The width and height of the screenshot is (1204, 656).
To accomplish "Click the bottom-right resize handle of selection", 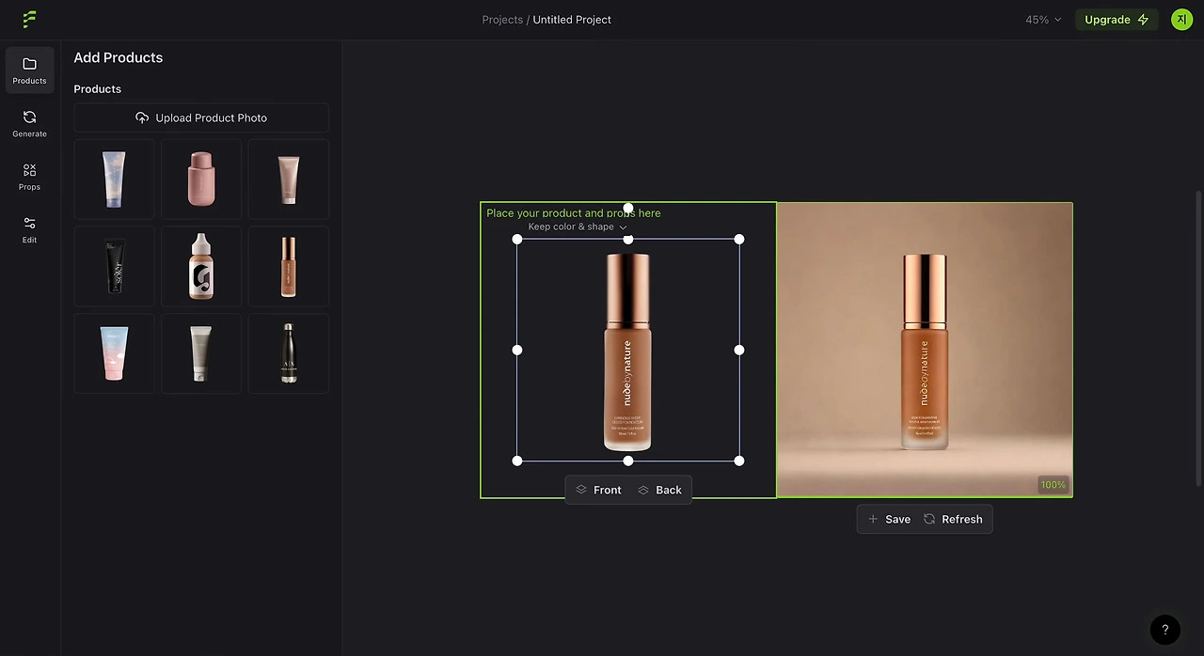I will click(x=739, y=461).
